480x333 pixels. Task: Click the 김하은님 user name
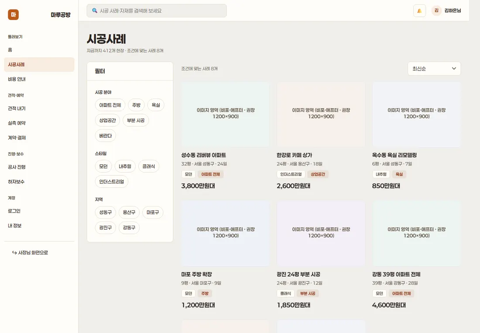[x=453, y=11]
